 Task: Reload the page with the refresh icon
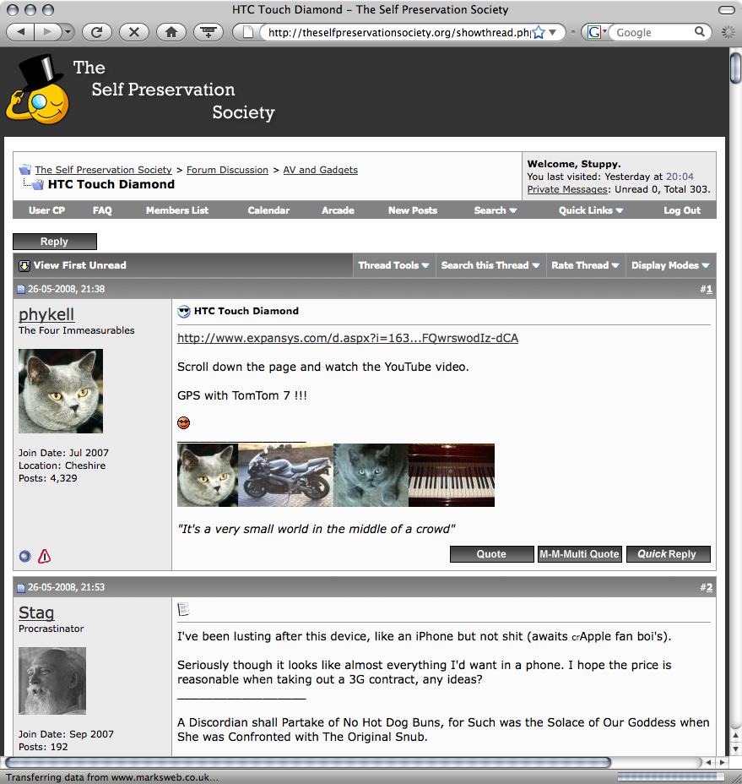coord(96,32)
